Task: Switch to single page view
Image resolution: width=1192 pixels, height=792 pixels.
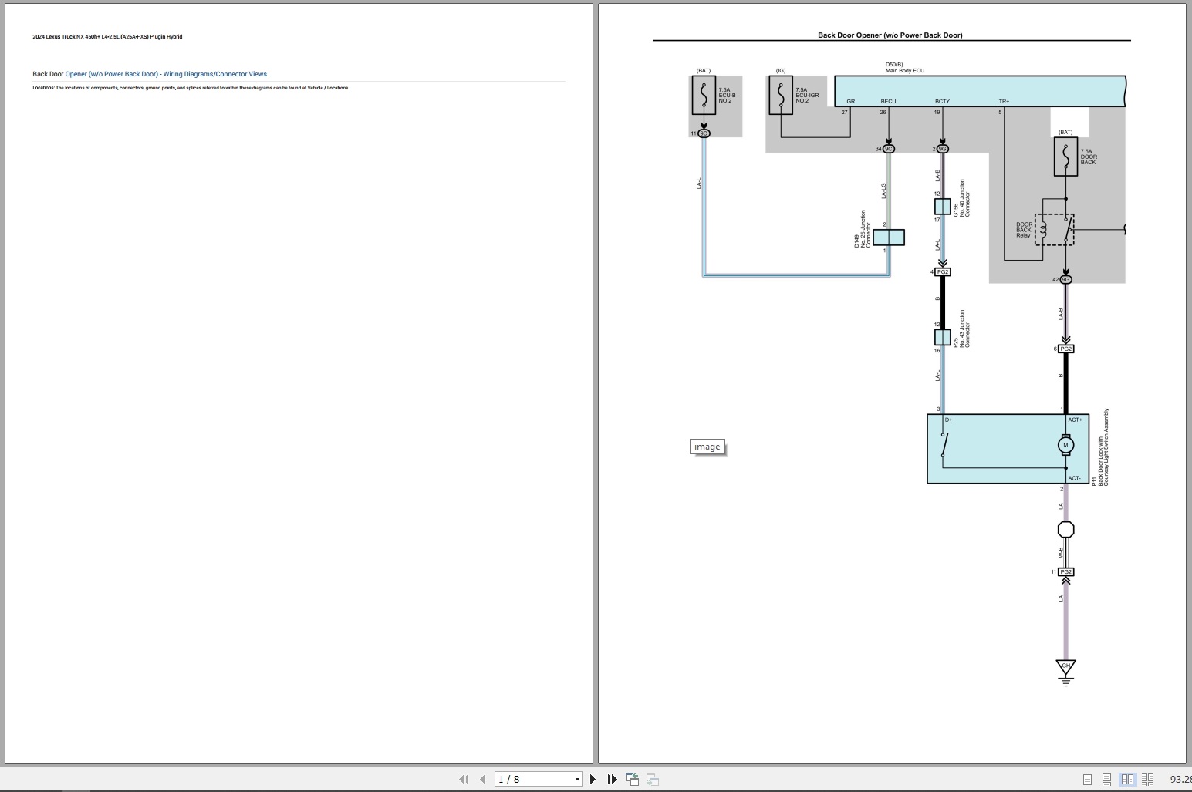Action: point(1087,780)
